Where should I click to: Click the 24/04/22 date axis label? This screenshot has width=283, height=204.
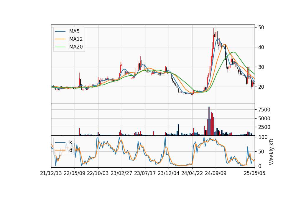click(x=192, y=173)
